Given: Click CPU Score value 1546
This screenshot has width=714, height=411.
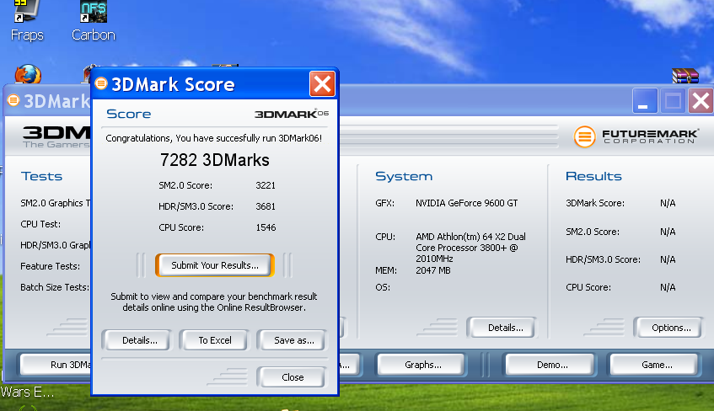Looking at the screenshot, I should pyautogui.click(x=266, y=227).
